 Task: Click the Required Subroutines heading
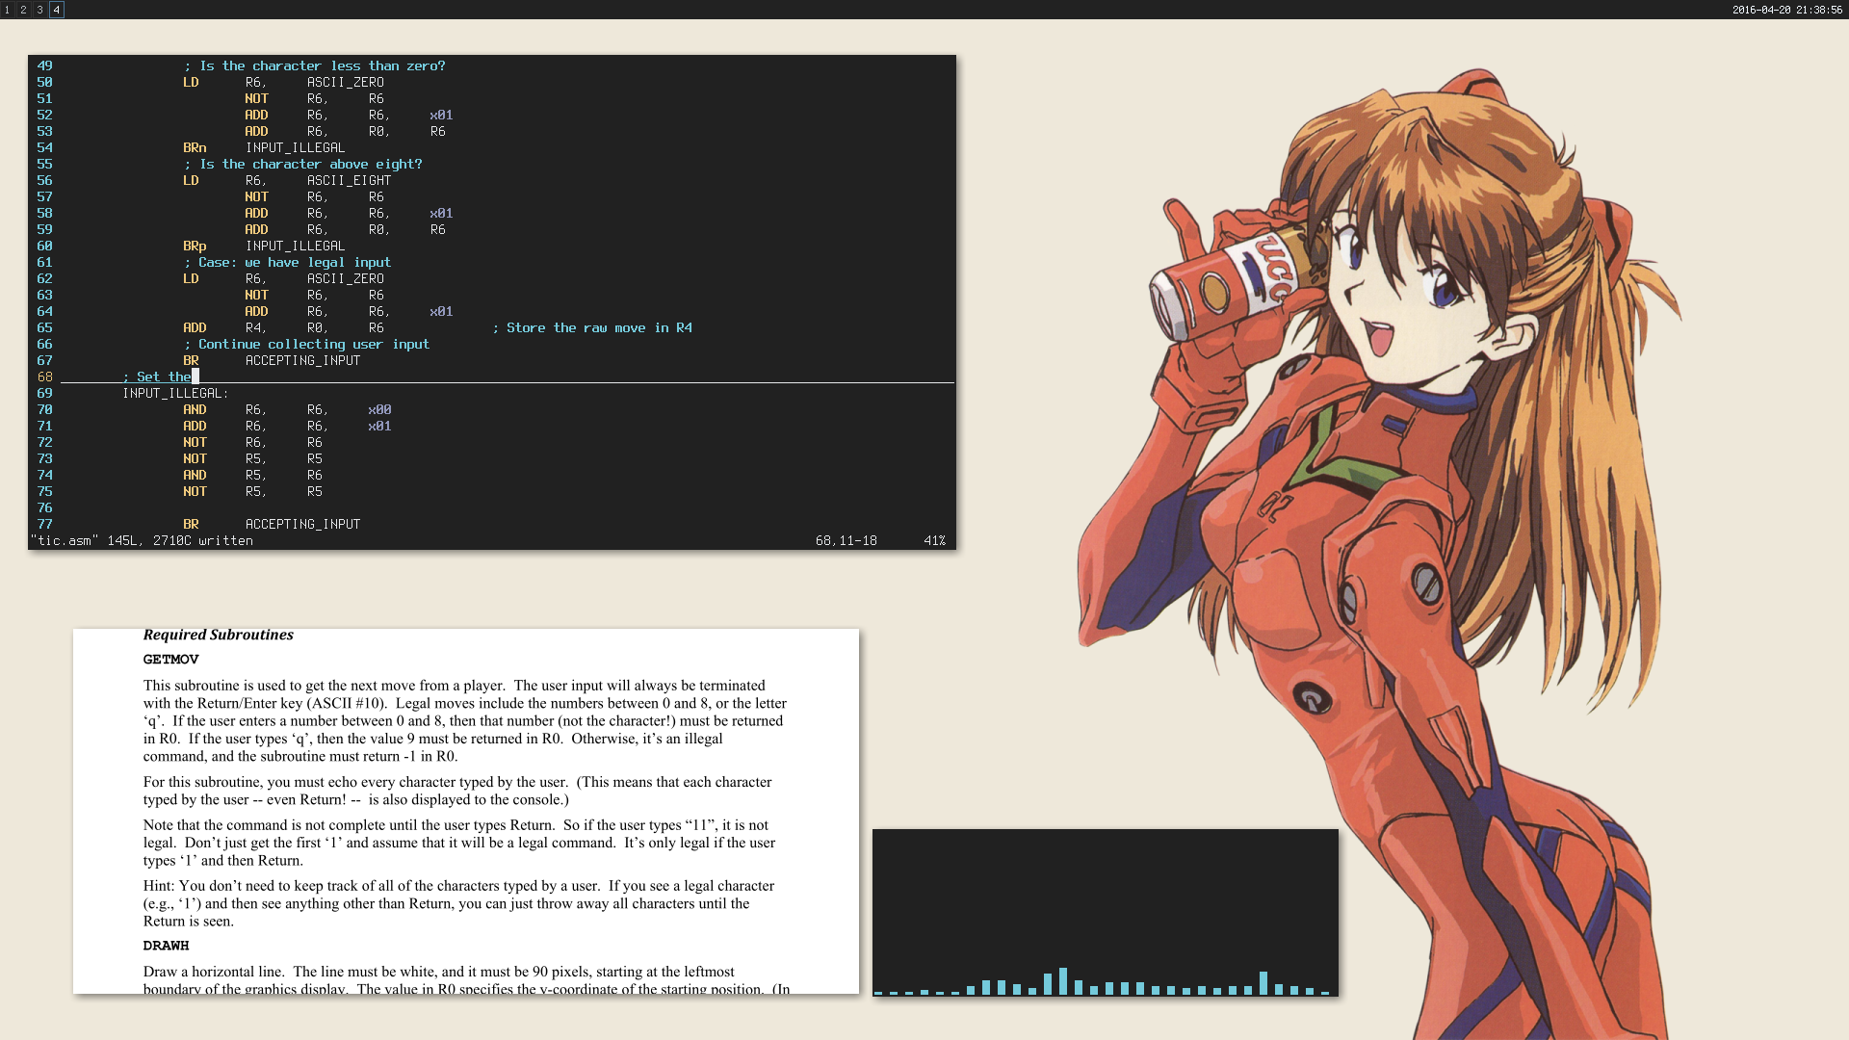click(218, 635)
